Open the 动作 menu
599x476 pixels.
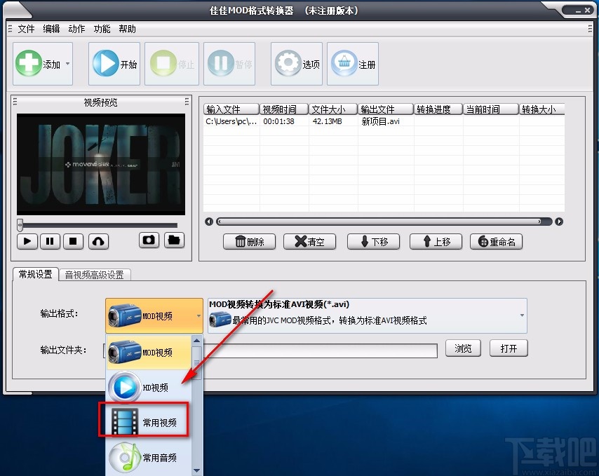click(76, 29)
